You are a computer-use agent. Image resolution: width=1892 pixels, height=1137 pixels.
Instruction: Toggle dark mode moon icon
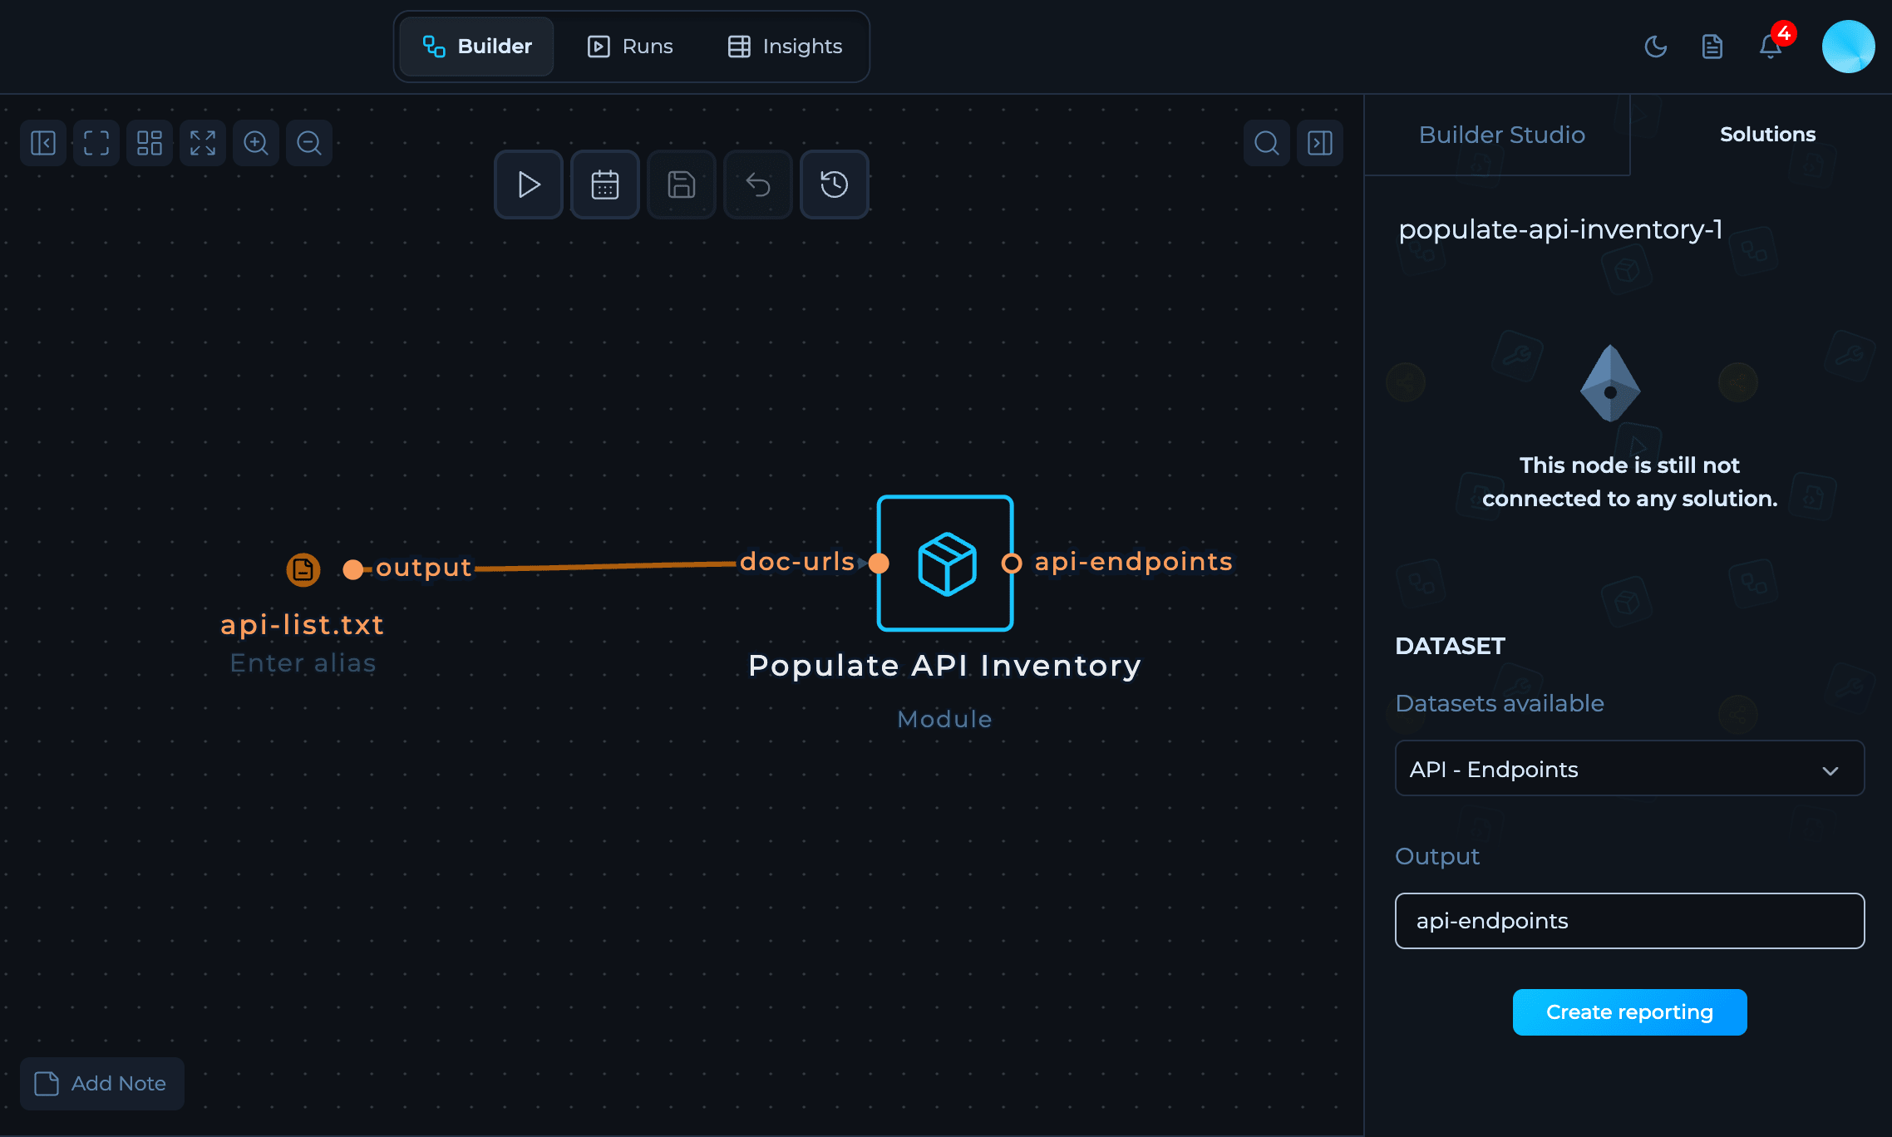(x=1655, y=47)
